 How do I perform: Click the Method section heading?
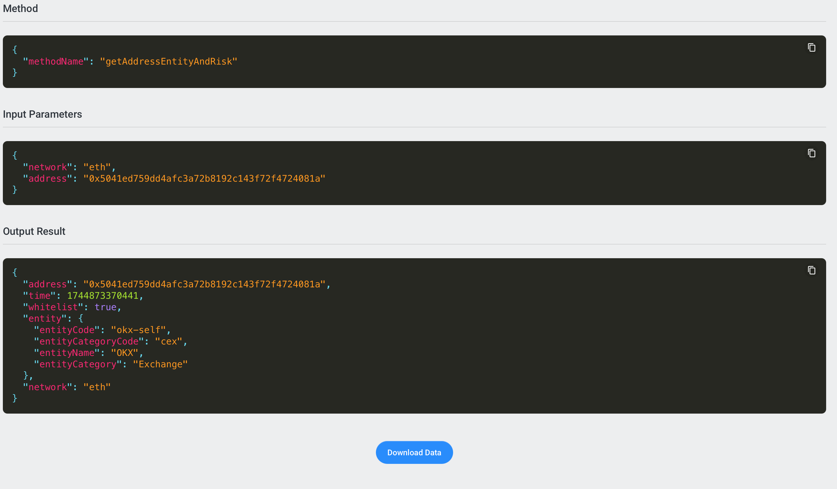[20, 9]
